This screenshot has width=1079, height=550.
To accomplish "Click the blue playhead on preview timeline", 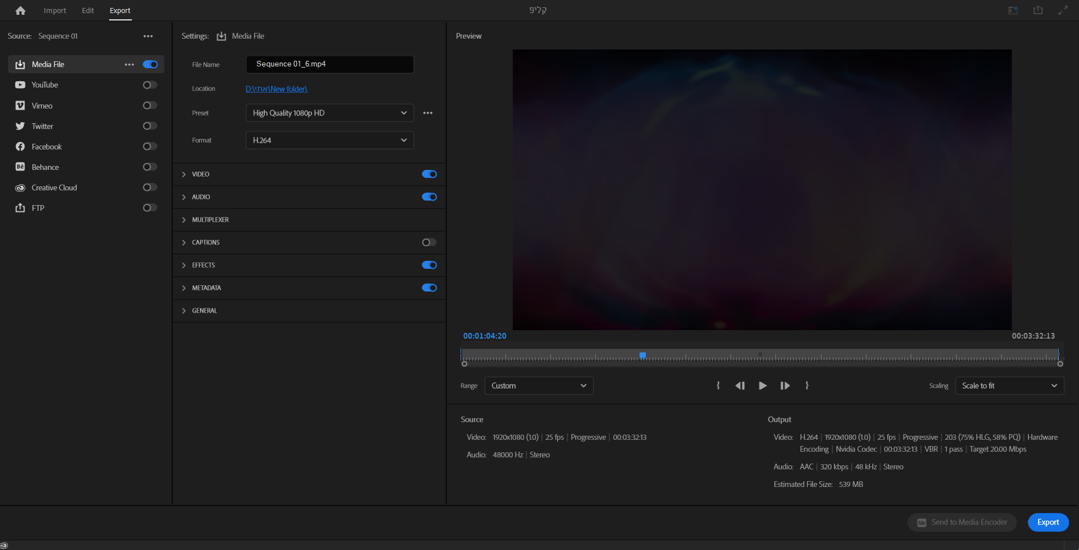I will tap(642, 355).
